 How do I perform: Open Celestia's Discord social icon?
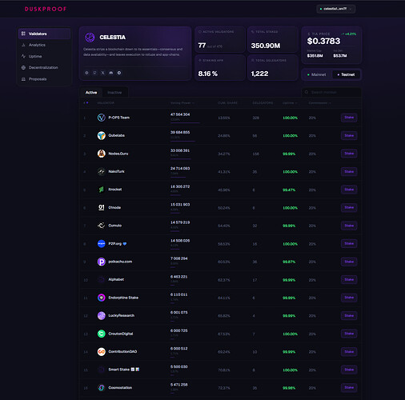111,73
